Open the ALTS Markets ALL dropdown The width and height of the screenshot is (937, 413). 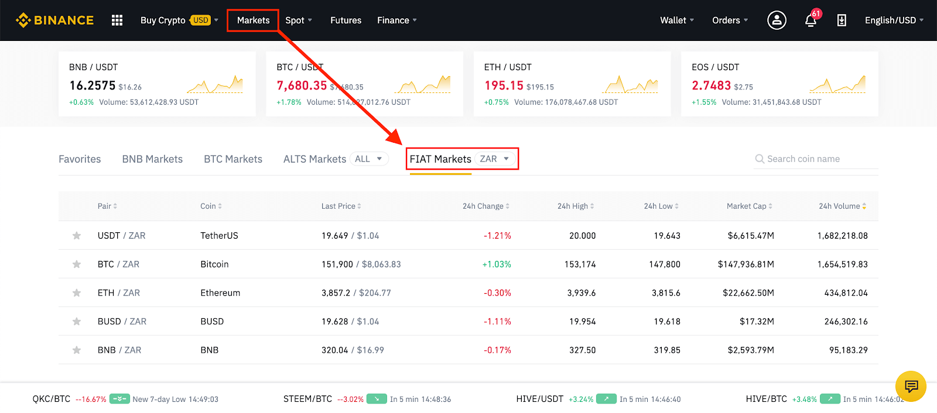[369, 159]
